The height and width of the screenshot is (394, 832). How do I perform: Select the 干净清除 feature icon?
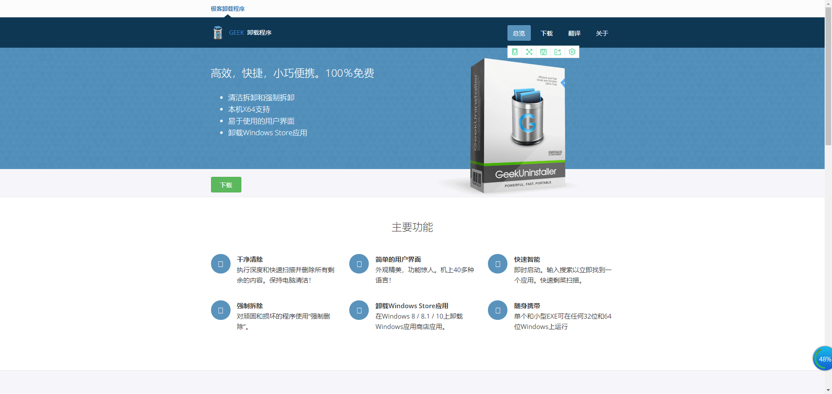pos(221,264)
